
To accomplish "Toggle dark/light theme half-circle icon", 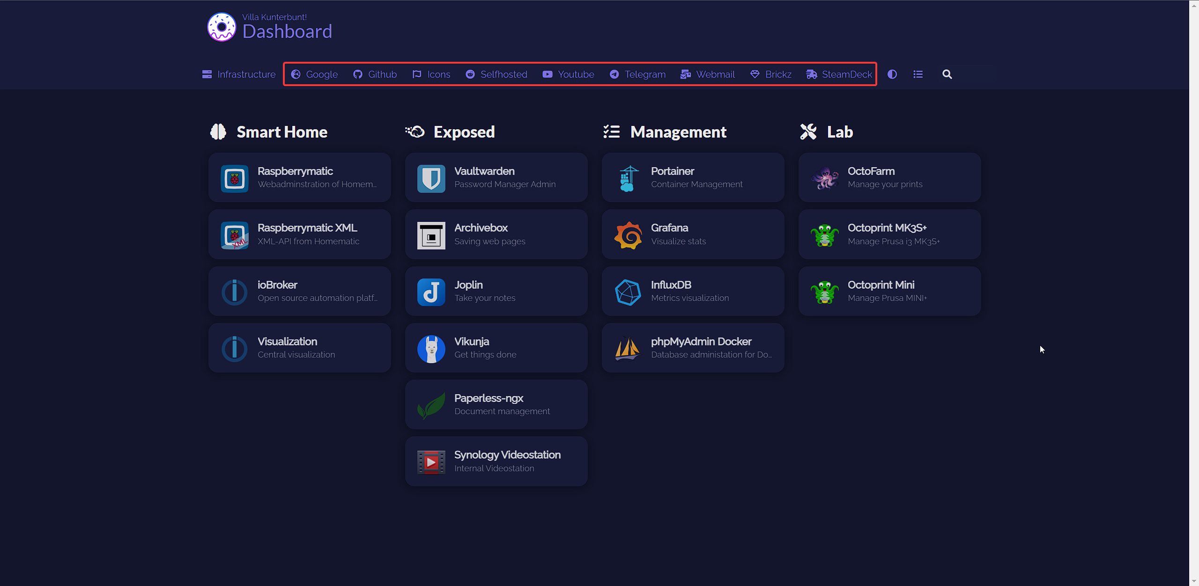I will [892, 74].
